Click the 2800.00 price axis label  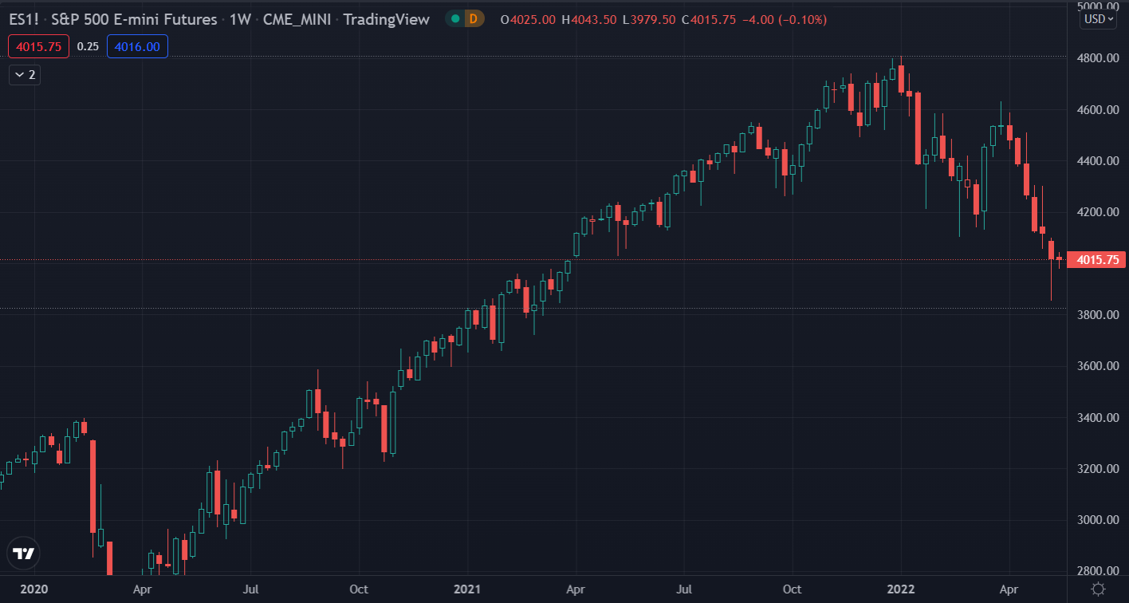coord(1097,571)
